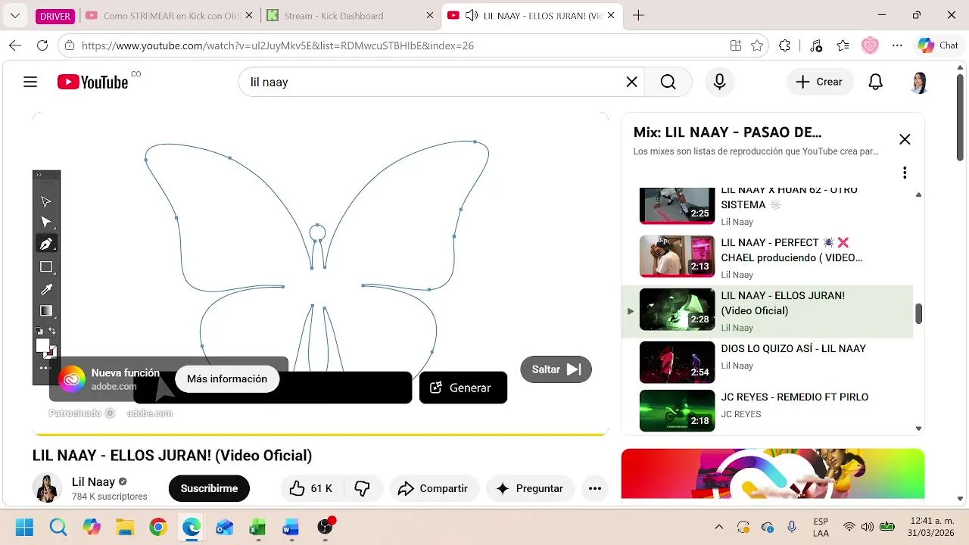Share the video with Compartir
Screen dimensions: 969x545
(434, 488)
